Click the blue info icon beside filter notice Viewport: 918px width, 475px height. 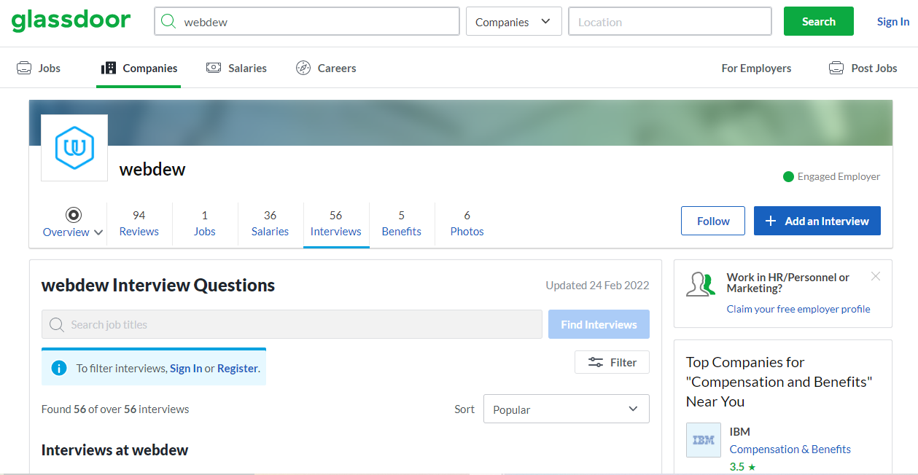pos(58,368)
